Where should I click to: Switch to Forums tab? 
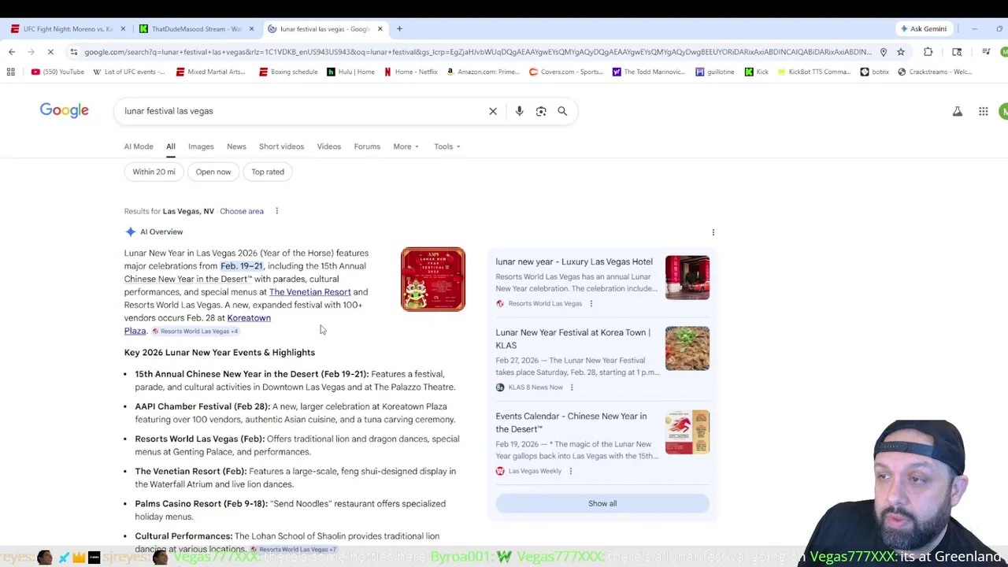[367, 146]
